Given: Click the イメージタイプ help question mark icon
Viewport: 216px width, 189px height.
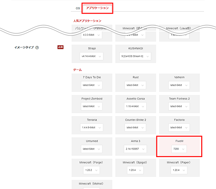Looking at the screenshot, I should [37, 47].
